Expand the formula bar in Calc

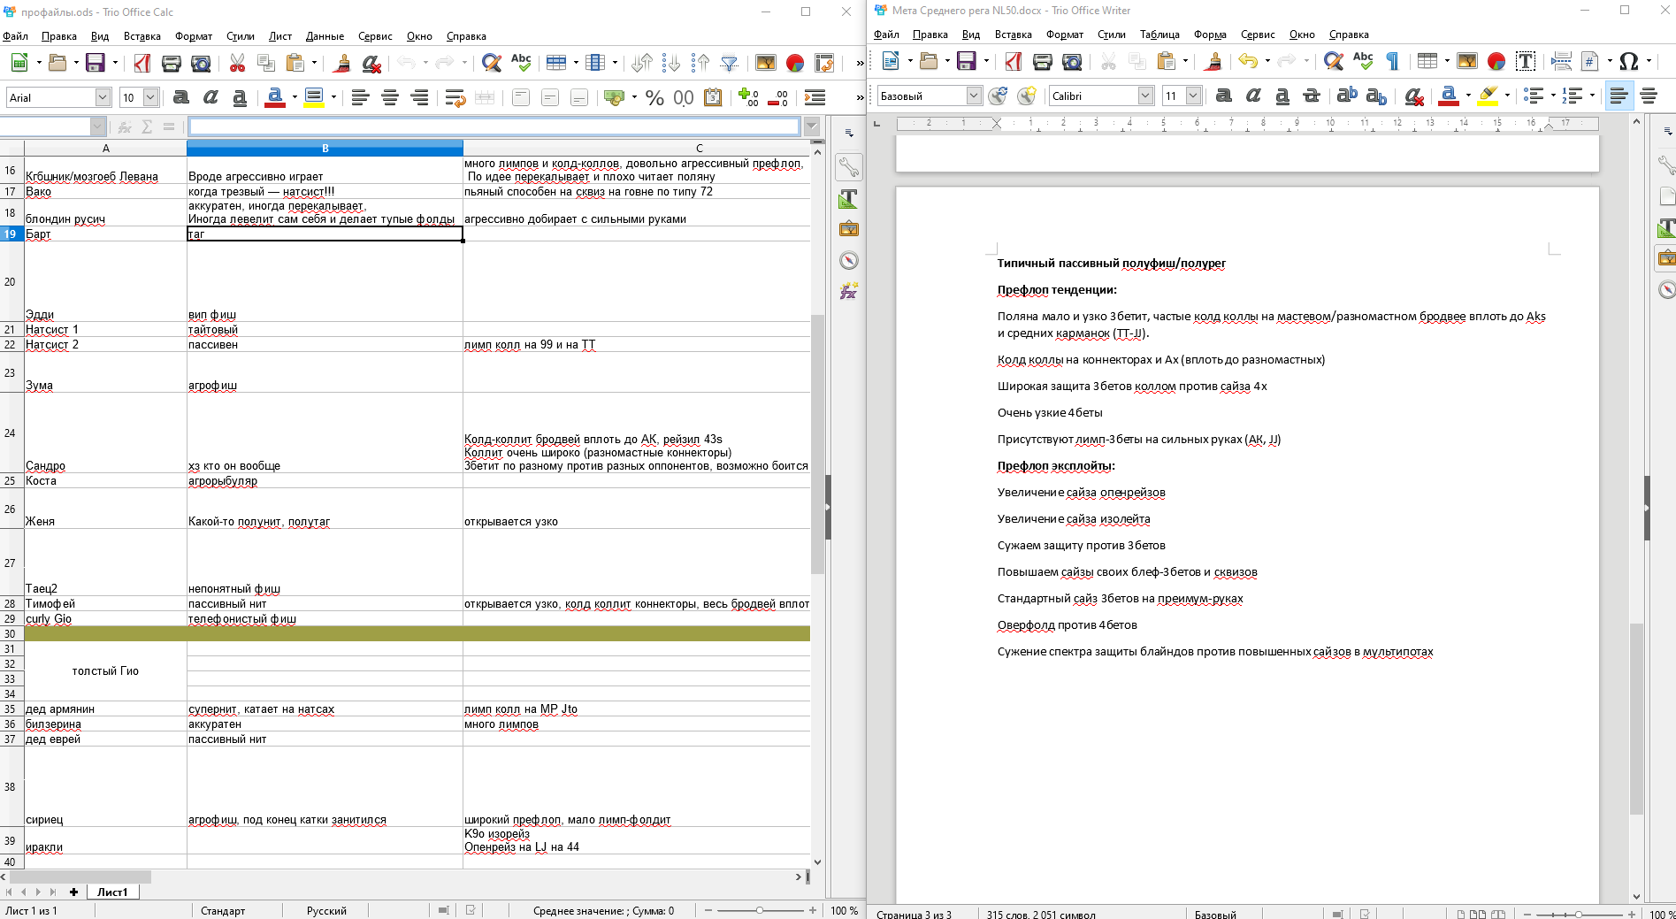tap(812, 127)
